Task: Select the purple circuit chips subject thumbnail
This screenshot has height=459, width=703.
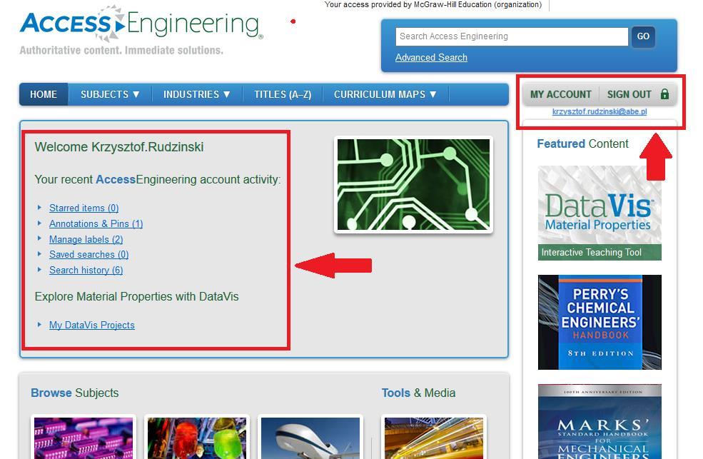Action: [x=84, y=438]
